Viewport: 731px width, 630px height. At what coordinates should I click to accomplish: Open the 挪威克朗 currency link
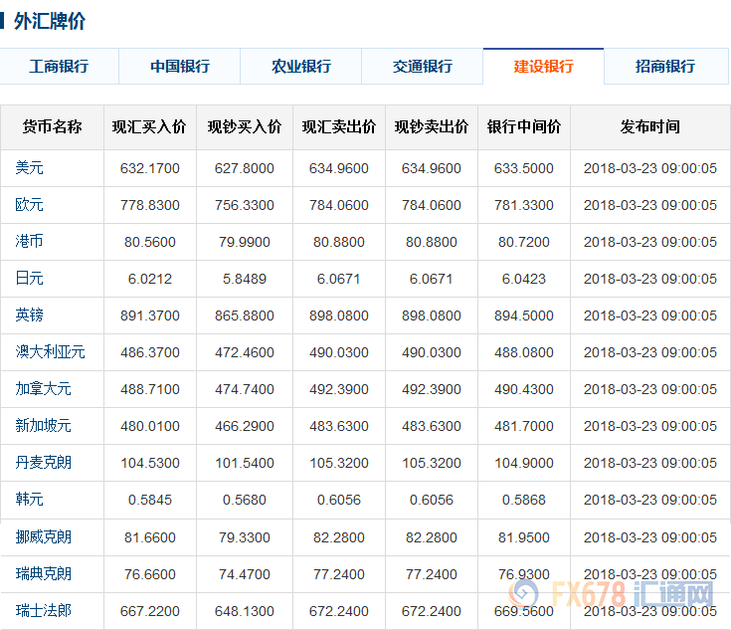[x=44, y=537]
